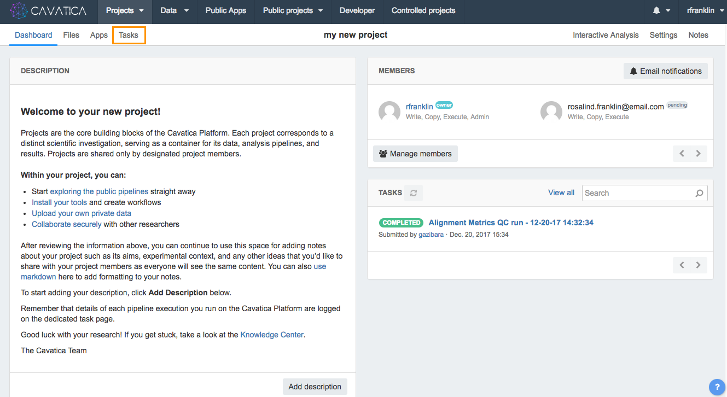Follow Upload your own private data link
727x397 pixels.
82,213
